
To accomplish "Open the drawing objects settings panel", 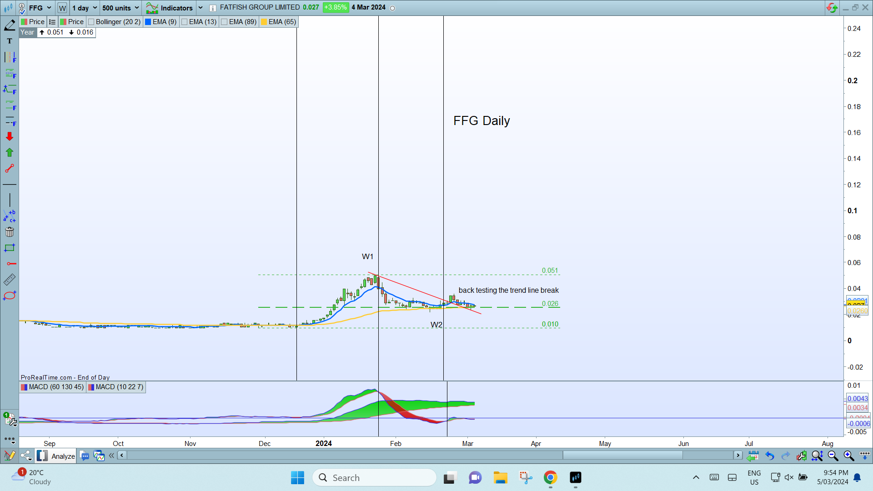I will pos(10,419).
